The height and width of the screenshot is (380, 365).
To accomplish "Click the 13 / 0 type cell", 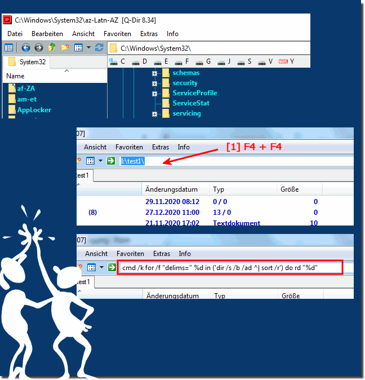I will pyautogui.click(x=222, y=213).
